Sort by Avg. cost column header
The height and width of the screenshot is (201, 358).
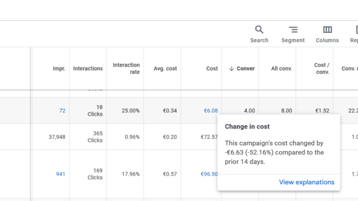click(165, 68)
